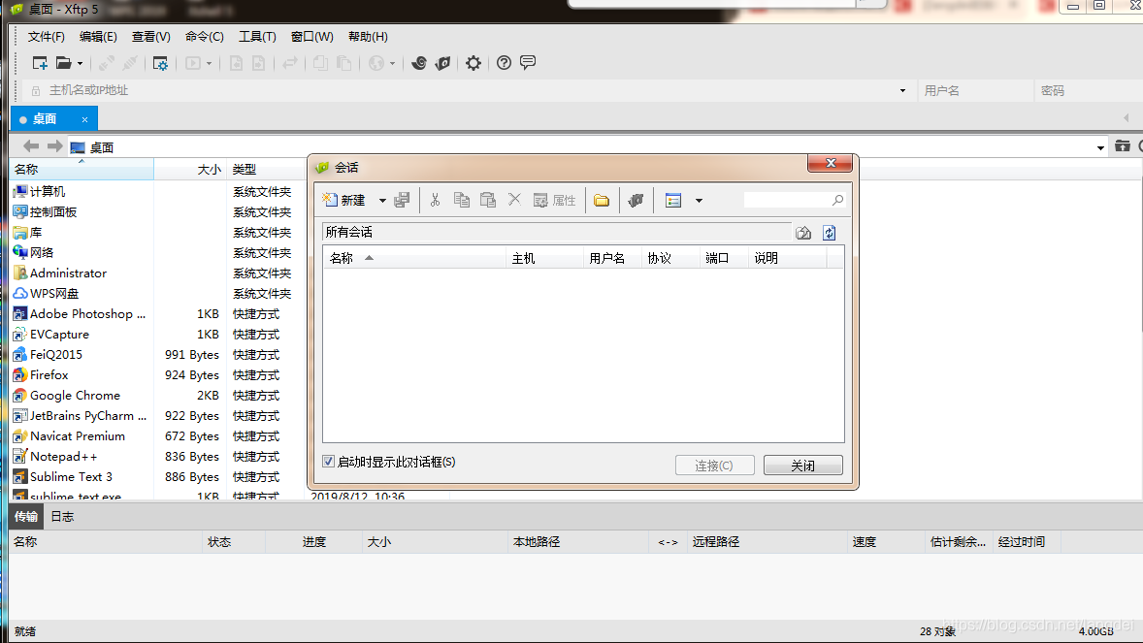Viewport: 1143px width, 643px height.
Task: Open the host address history dropdown arrow
Action: [902, 90]
